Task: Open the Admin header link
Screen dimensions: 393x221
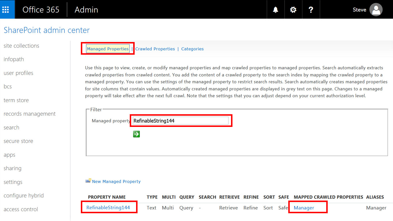Action: click(x=86, y=9)
